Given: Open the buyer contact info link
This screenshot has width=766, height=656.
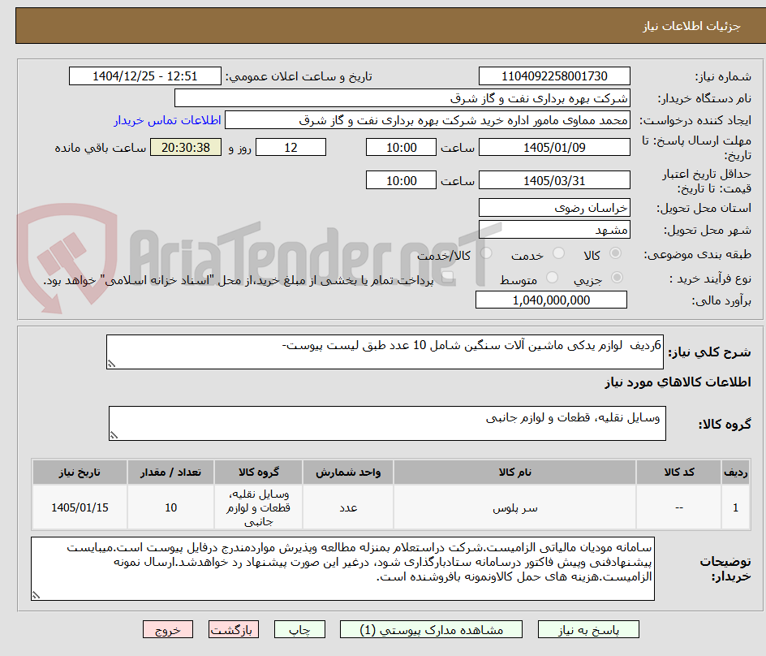Looking at the screenshot, I should [167, 120].
